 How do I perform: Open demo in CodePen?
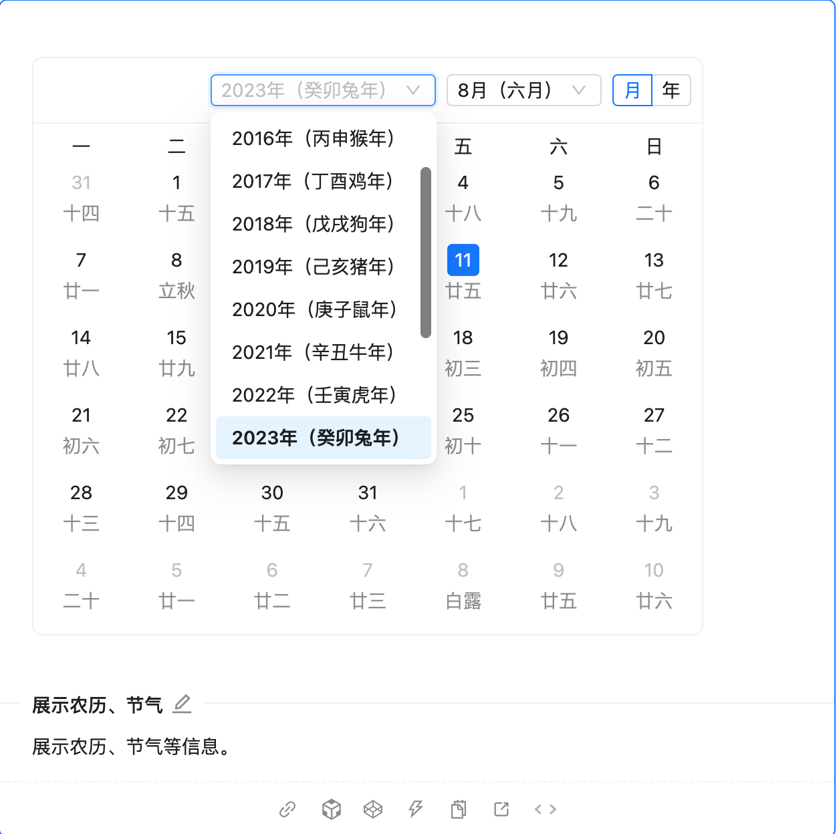(374, 809)
